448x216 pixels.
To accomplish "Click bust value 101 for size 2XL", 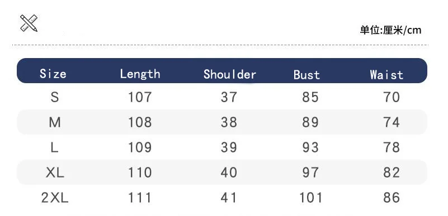I will [x=310, y=198].
